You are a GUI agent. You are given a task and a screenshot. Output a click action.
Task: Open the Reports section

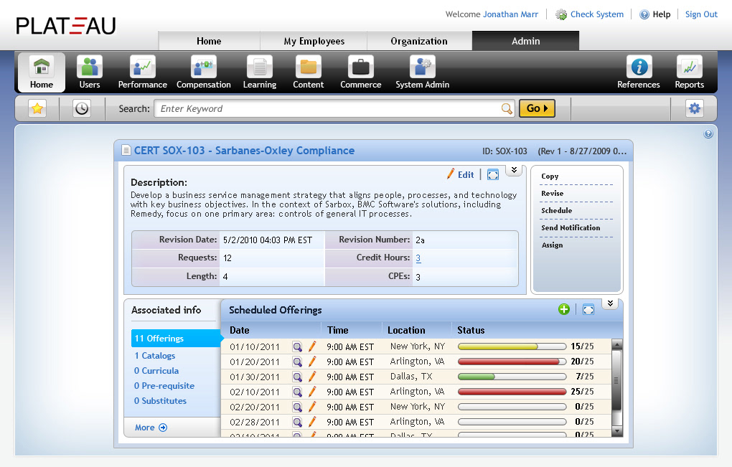click(x=690, y=72)
